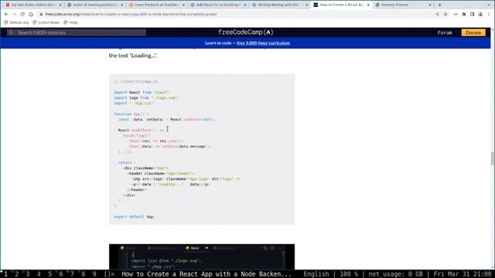This screenshot has width=495, height=278.
Task: Click the fetch("/api") code line
Action: coord(137,136)
